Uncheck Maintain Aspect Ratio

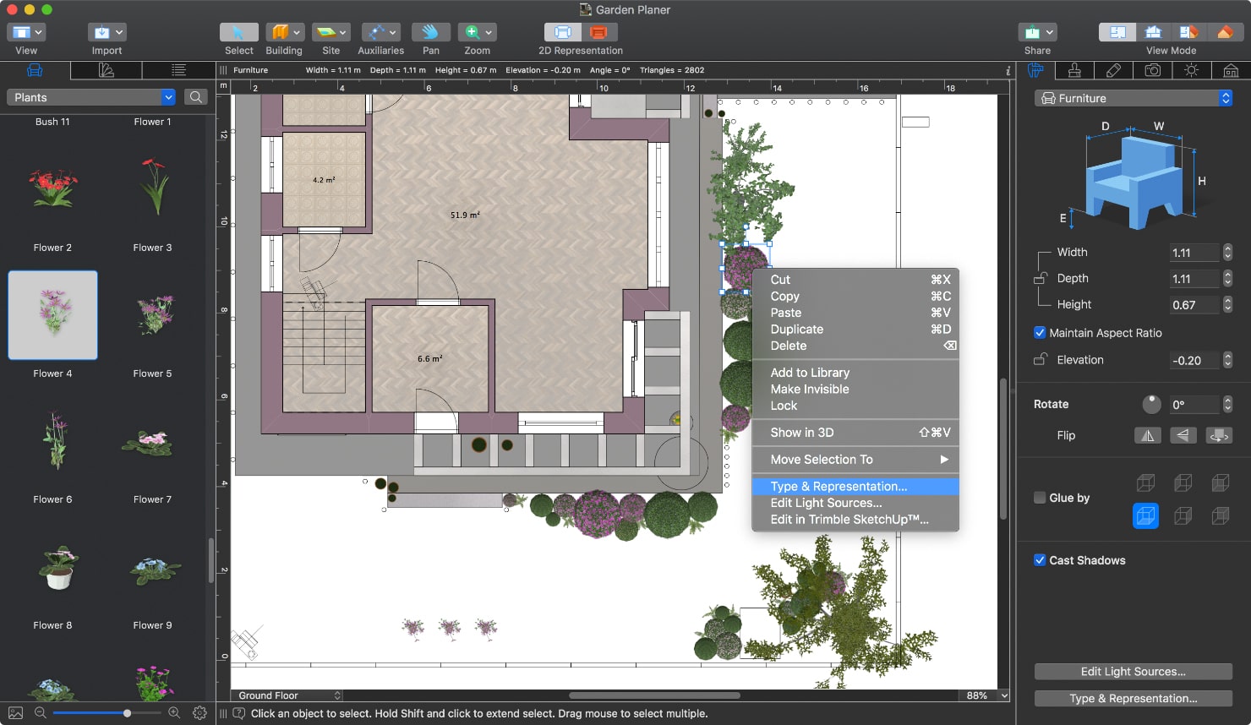(1040, 333)
